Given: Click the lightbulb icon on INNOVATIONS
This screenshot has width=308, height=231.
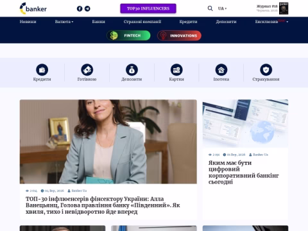Looking at the screenshot, I should (x=164, y=35).
